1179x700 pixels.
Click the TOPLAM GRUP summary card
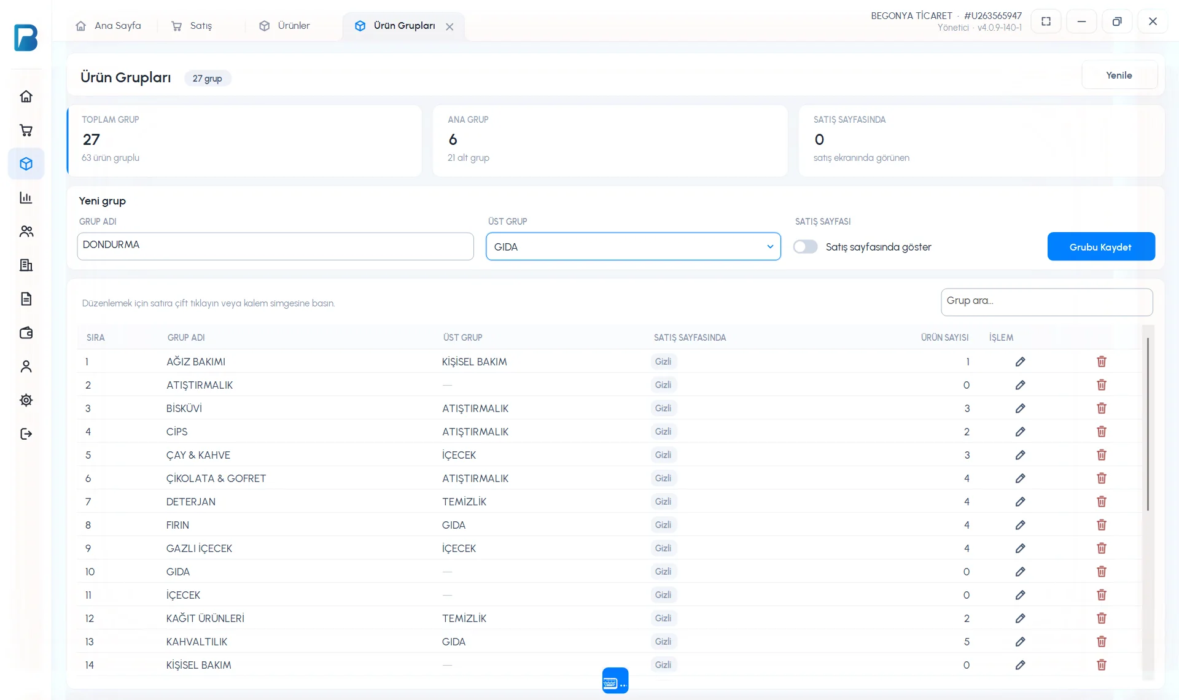(244, 141)
